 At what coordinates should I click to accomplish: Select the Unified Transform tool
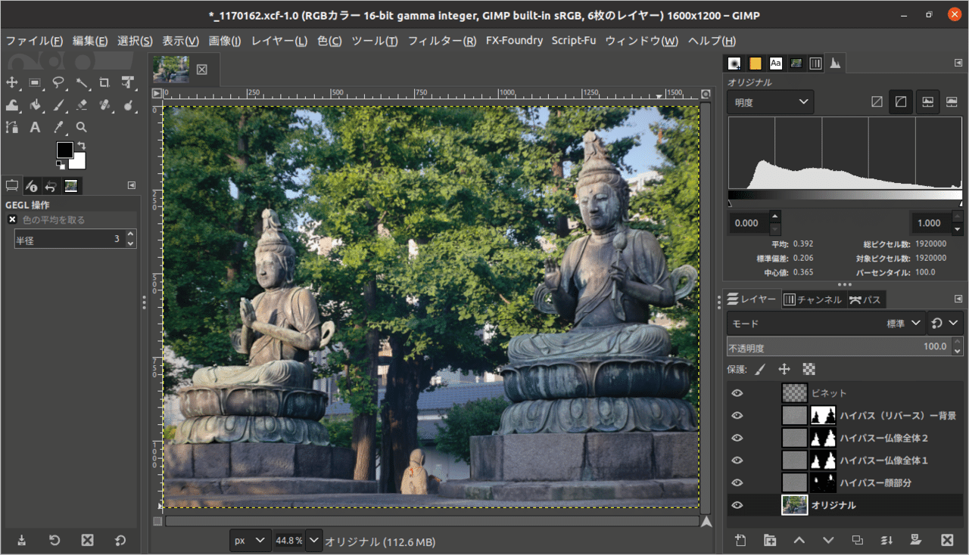pos(128,82)
